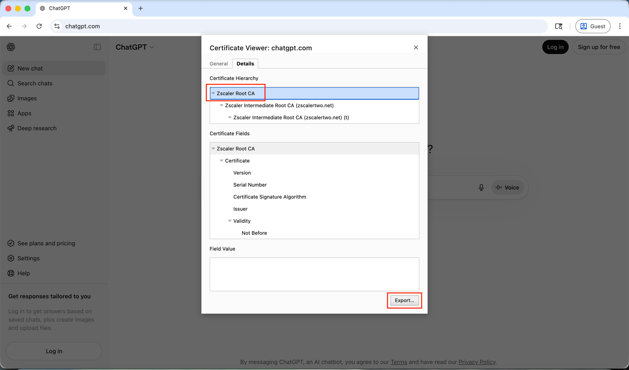Close the Certificate Viewer dialog
This screenshot has height=370, width=629.
coord(416,47)
